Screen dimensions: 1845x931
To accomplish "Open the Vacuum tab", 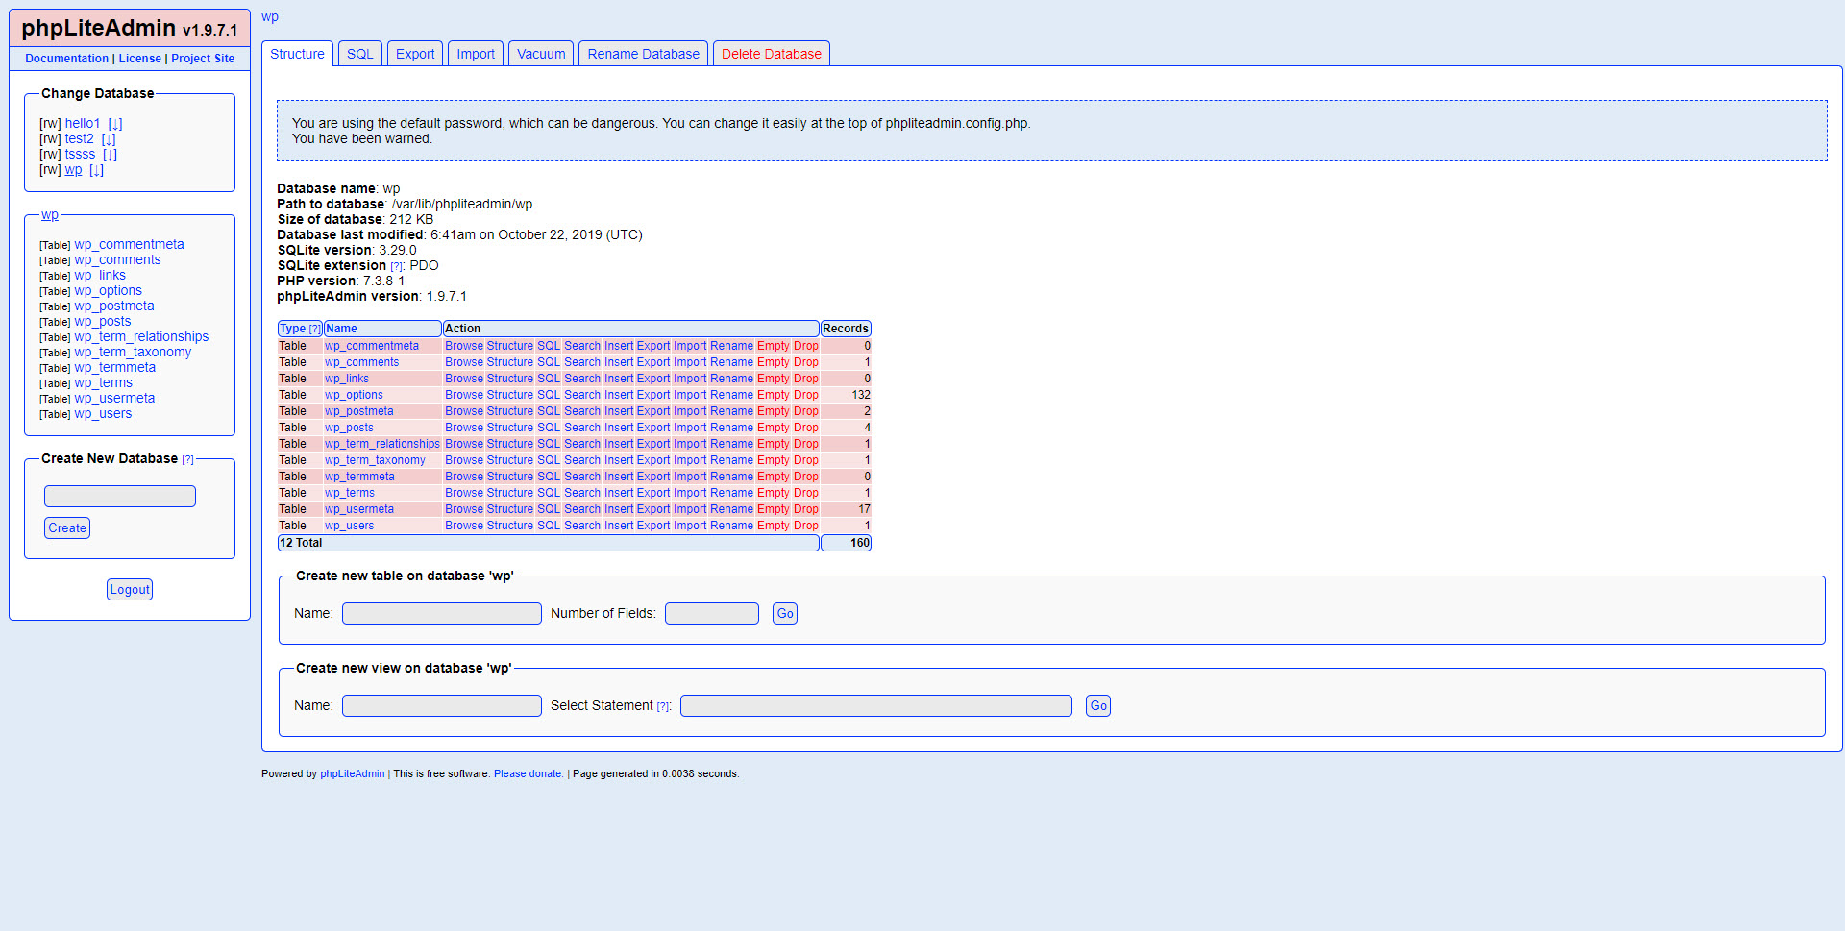I will 541,54.
